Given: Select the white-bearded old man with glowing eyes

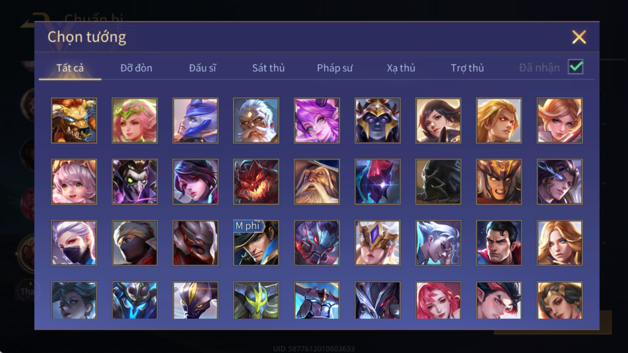Looking at the screenshot, I should pyautogui.click(x=256, y=120).
